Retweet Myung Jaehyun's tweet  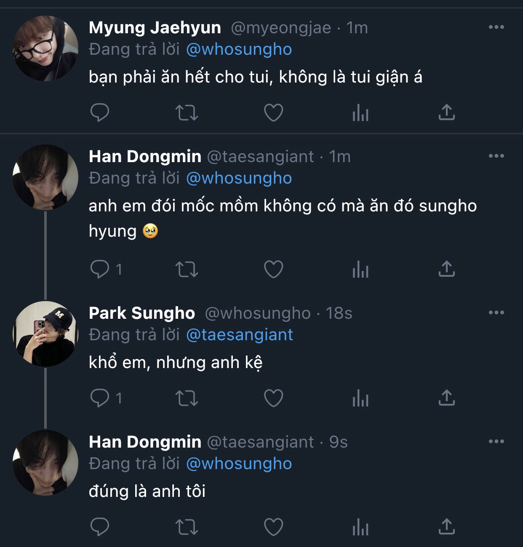pyautogui.click(x=187, y=112)
